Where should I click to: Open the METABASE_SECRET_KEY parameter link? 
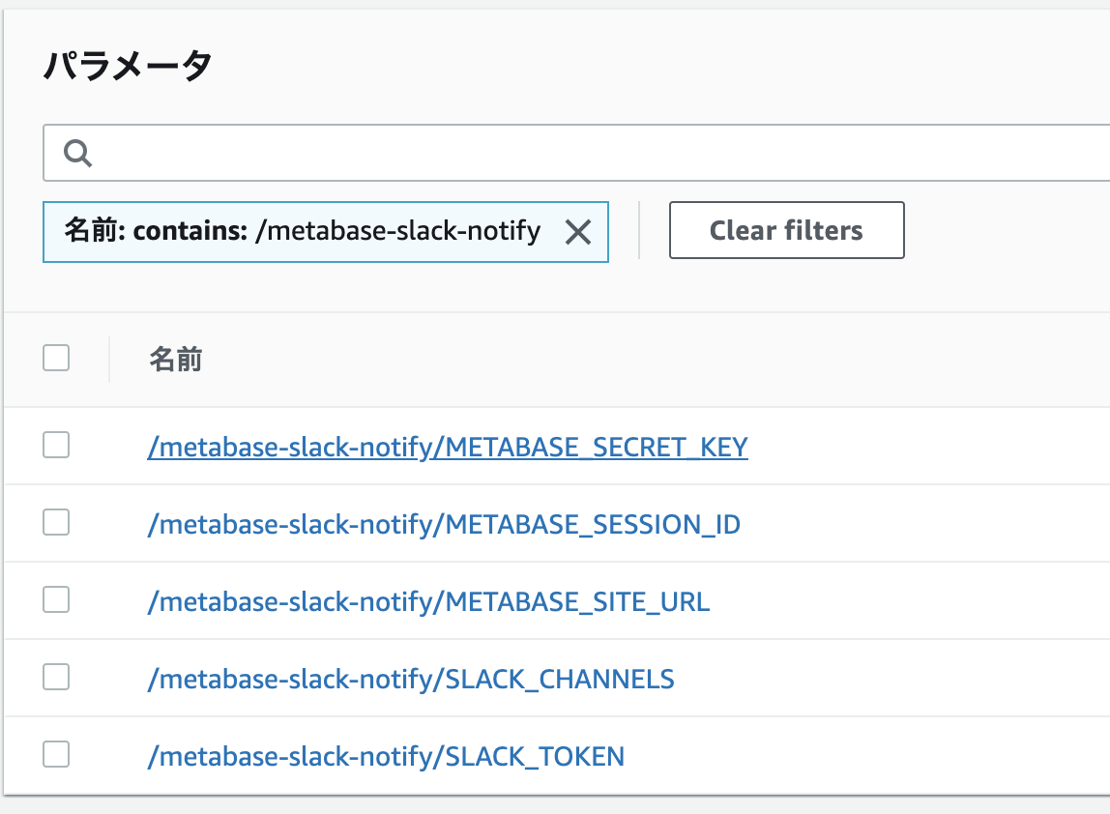[448, 448]
